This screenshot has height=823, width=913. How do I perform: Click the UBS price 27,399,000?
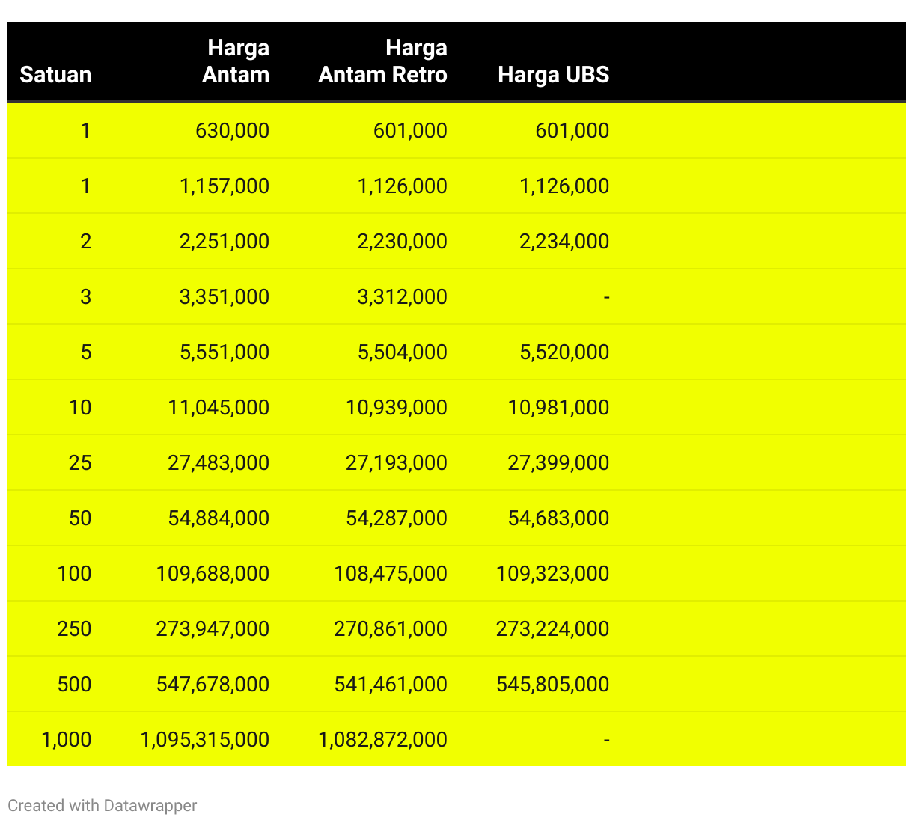coord(559,463)
